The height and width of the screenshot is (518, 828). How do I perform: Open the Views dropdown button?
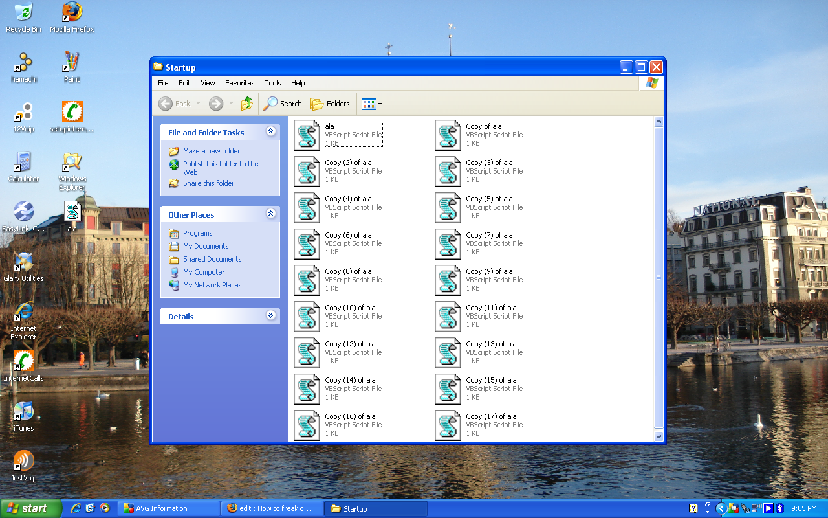pyautogui.click(x=371, y=104)
